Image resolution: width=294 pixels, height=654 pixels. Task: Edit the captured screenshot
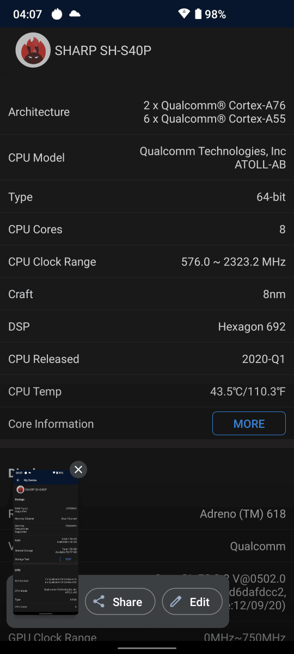point(192,602)
